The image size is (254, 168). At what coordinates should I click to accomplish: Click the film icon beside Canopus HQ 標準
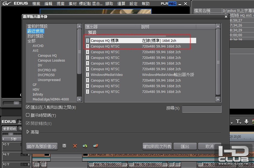tap(88, 41)
